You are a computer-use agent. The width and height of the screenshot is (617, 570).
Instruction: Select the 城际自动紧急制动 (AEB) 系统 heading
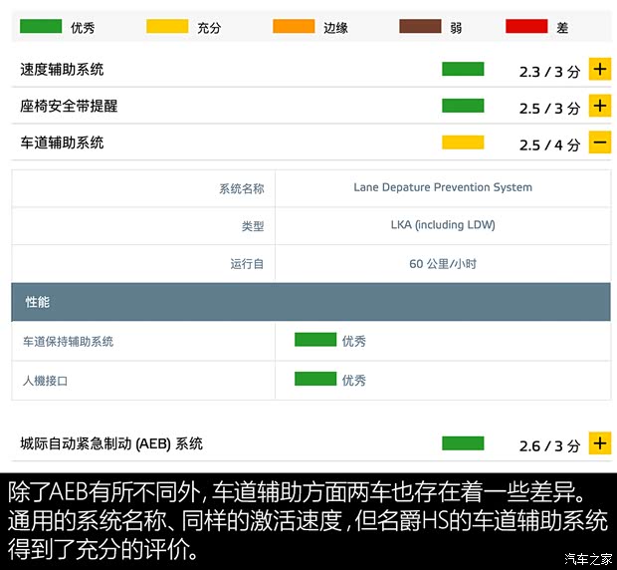[x=111, y=444]
